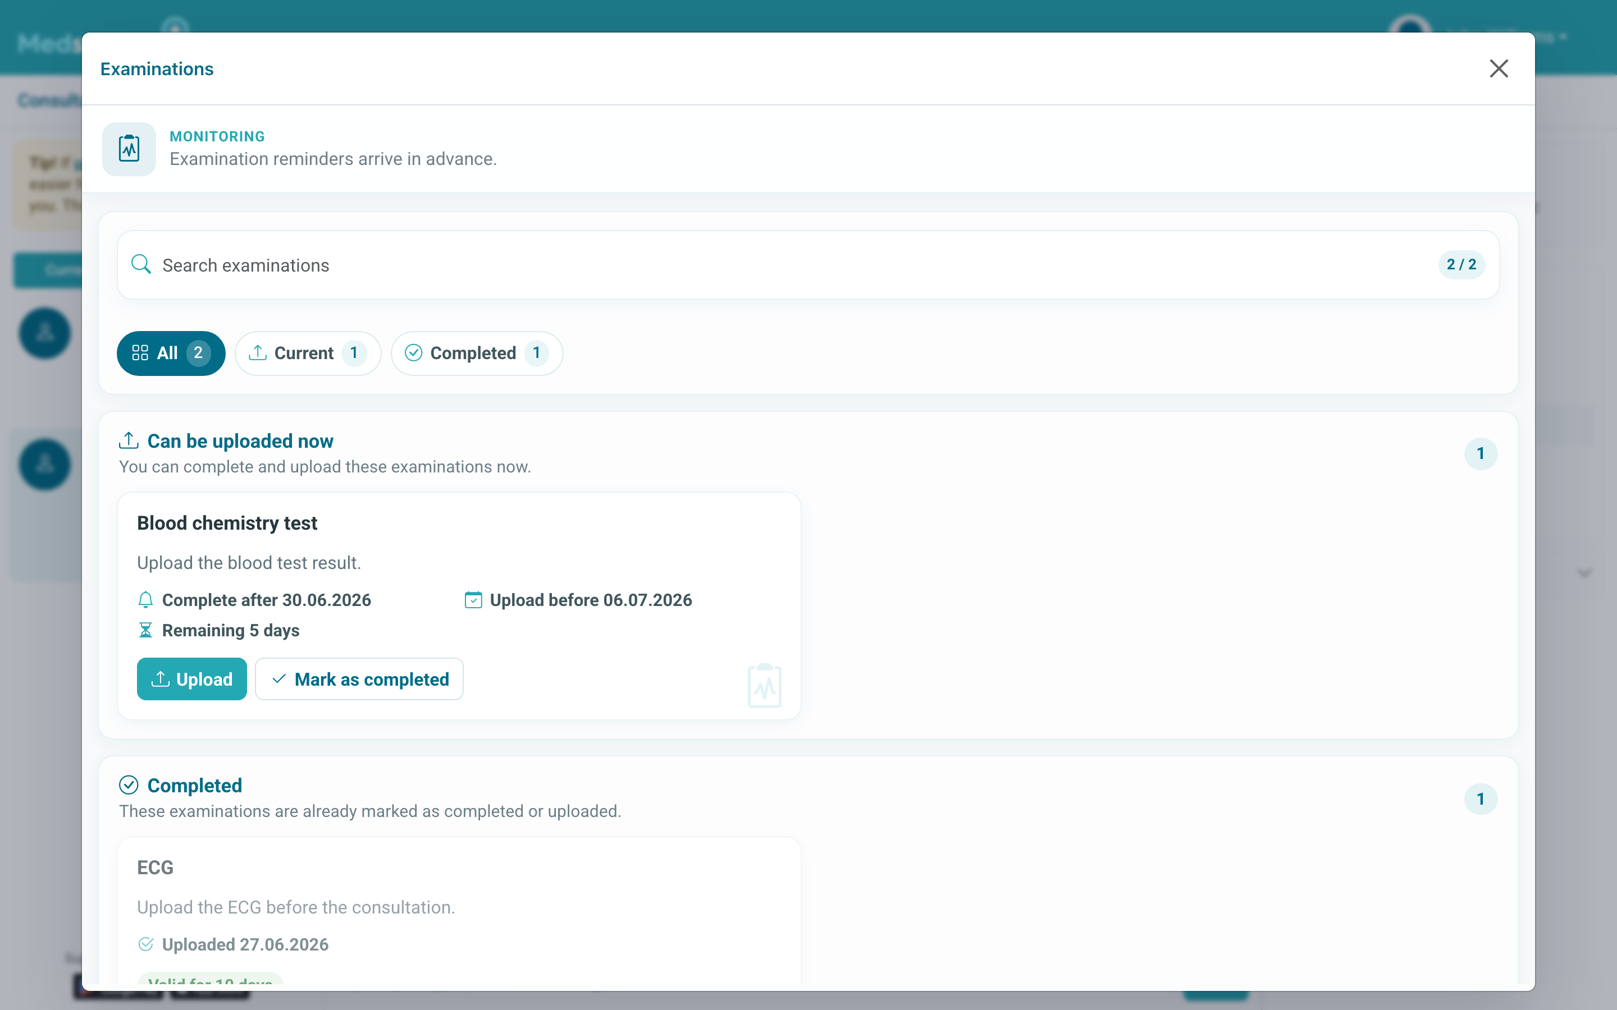Click the MONITORING label in the header
Image resolution: width=1617 pixels, height=1010 pixels.
[x=217, y=136]
